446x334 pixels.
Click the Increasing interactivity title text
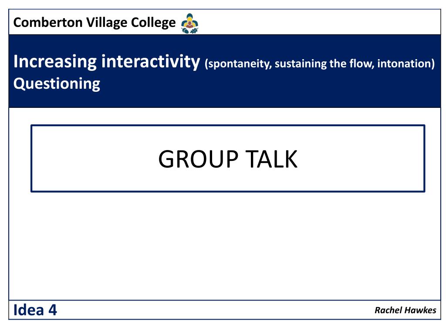[107, 62]
